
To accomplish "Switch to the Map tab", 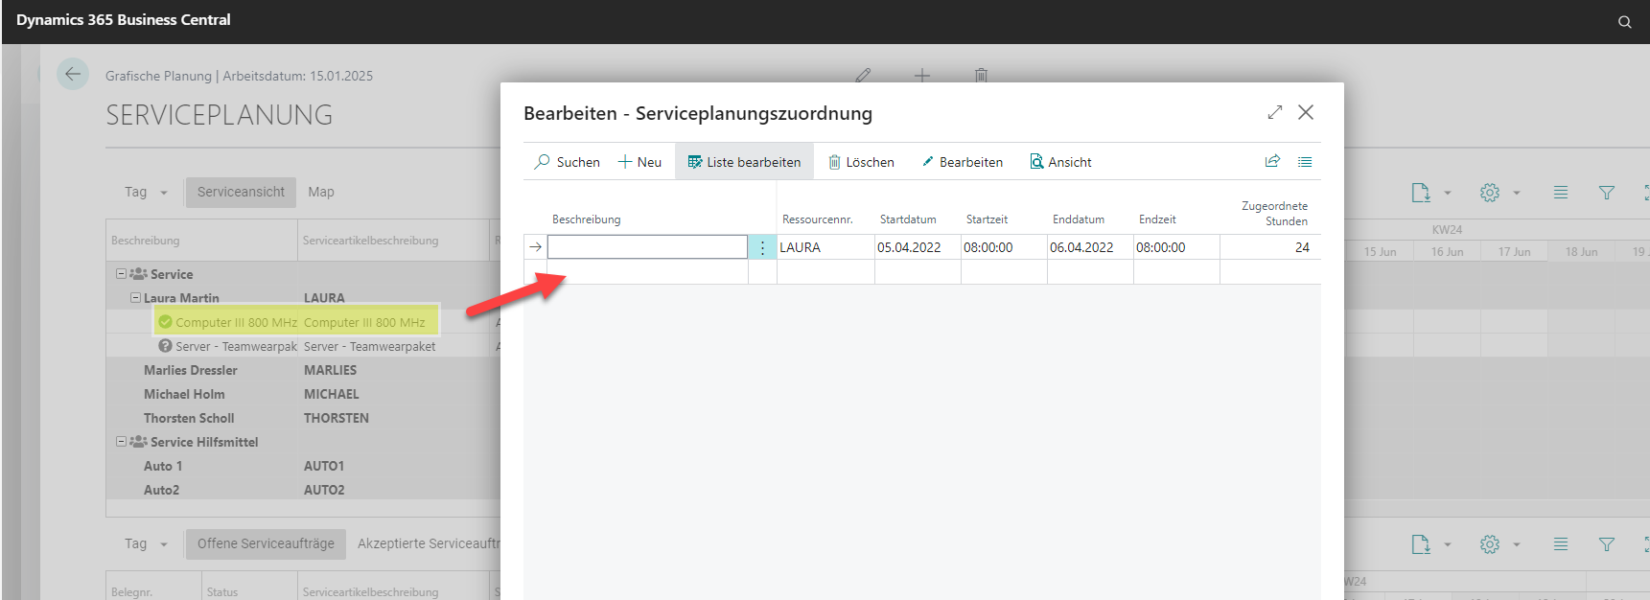I will tap(321, 192).
